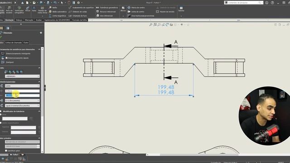Click the upper limit tolerance value field
This screenshot has width=290, height=163.
point(22,91)
